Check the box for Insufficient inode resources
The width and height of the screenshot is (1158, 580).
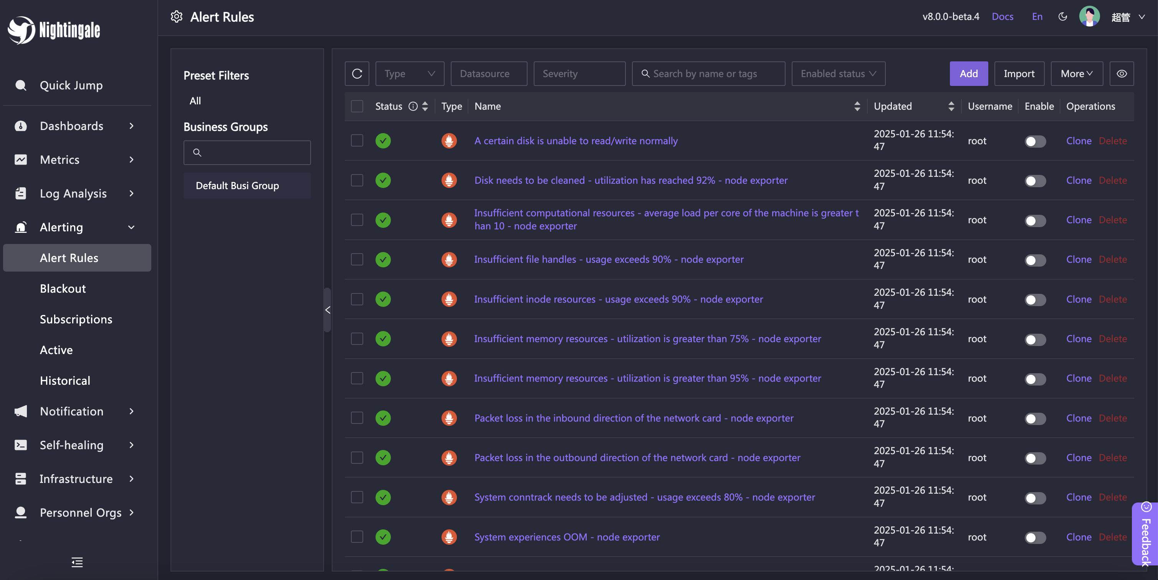pos(357,299)
